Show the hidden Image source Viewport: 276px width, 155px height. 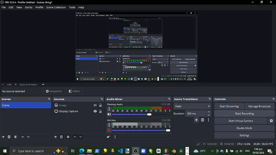[x=95, y=105]
